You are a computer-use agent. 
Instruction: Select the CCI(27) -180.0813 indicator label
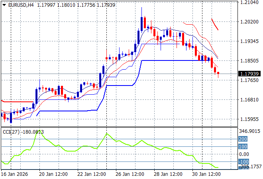tap(24, 132)
